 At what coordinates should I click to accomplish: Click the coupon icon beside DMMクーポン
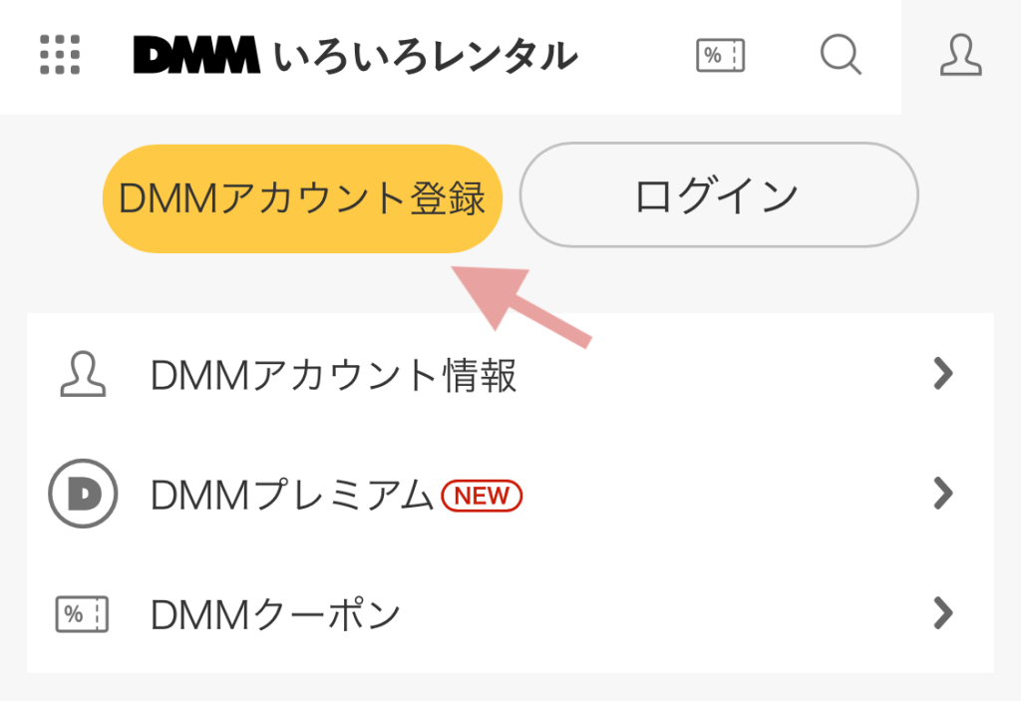(82, 613)
